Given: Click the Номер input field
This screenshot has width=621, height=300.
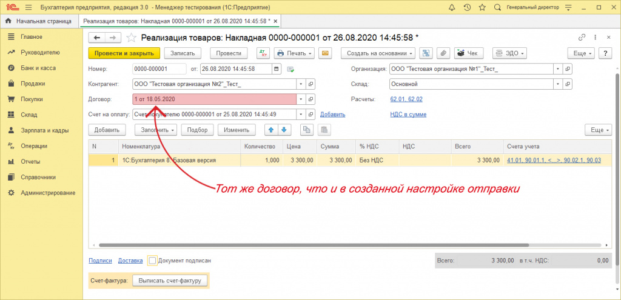Looking at the screenshot, I should [x=159, y=68].
